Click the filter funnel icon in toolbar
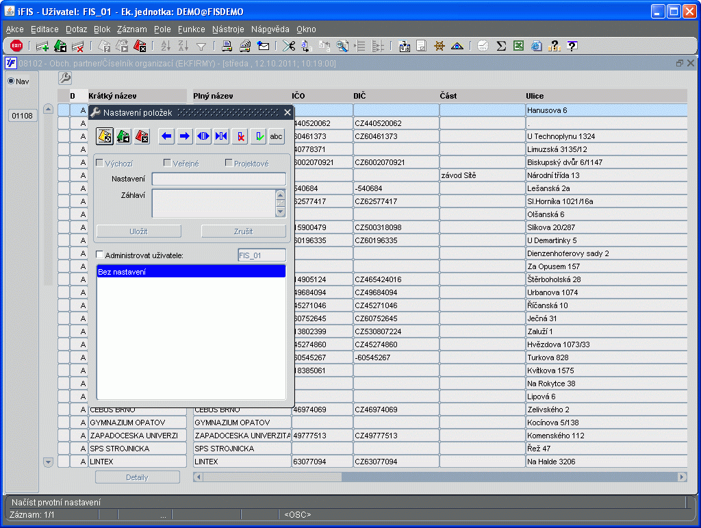701x528 pixels. click(201, 46)
